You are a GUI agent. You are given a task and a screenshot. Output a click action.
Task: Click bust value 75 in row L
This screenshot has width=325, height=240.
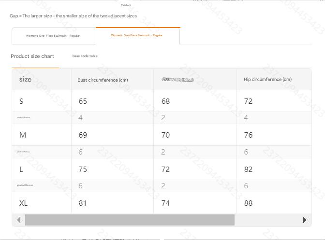pos(83,169)
